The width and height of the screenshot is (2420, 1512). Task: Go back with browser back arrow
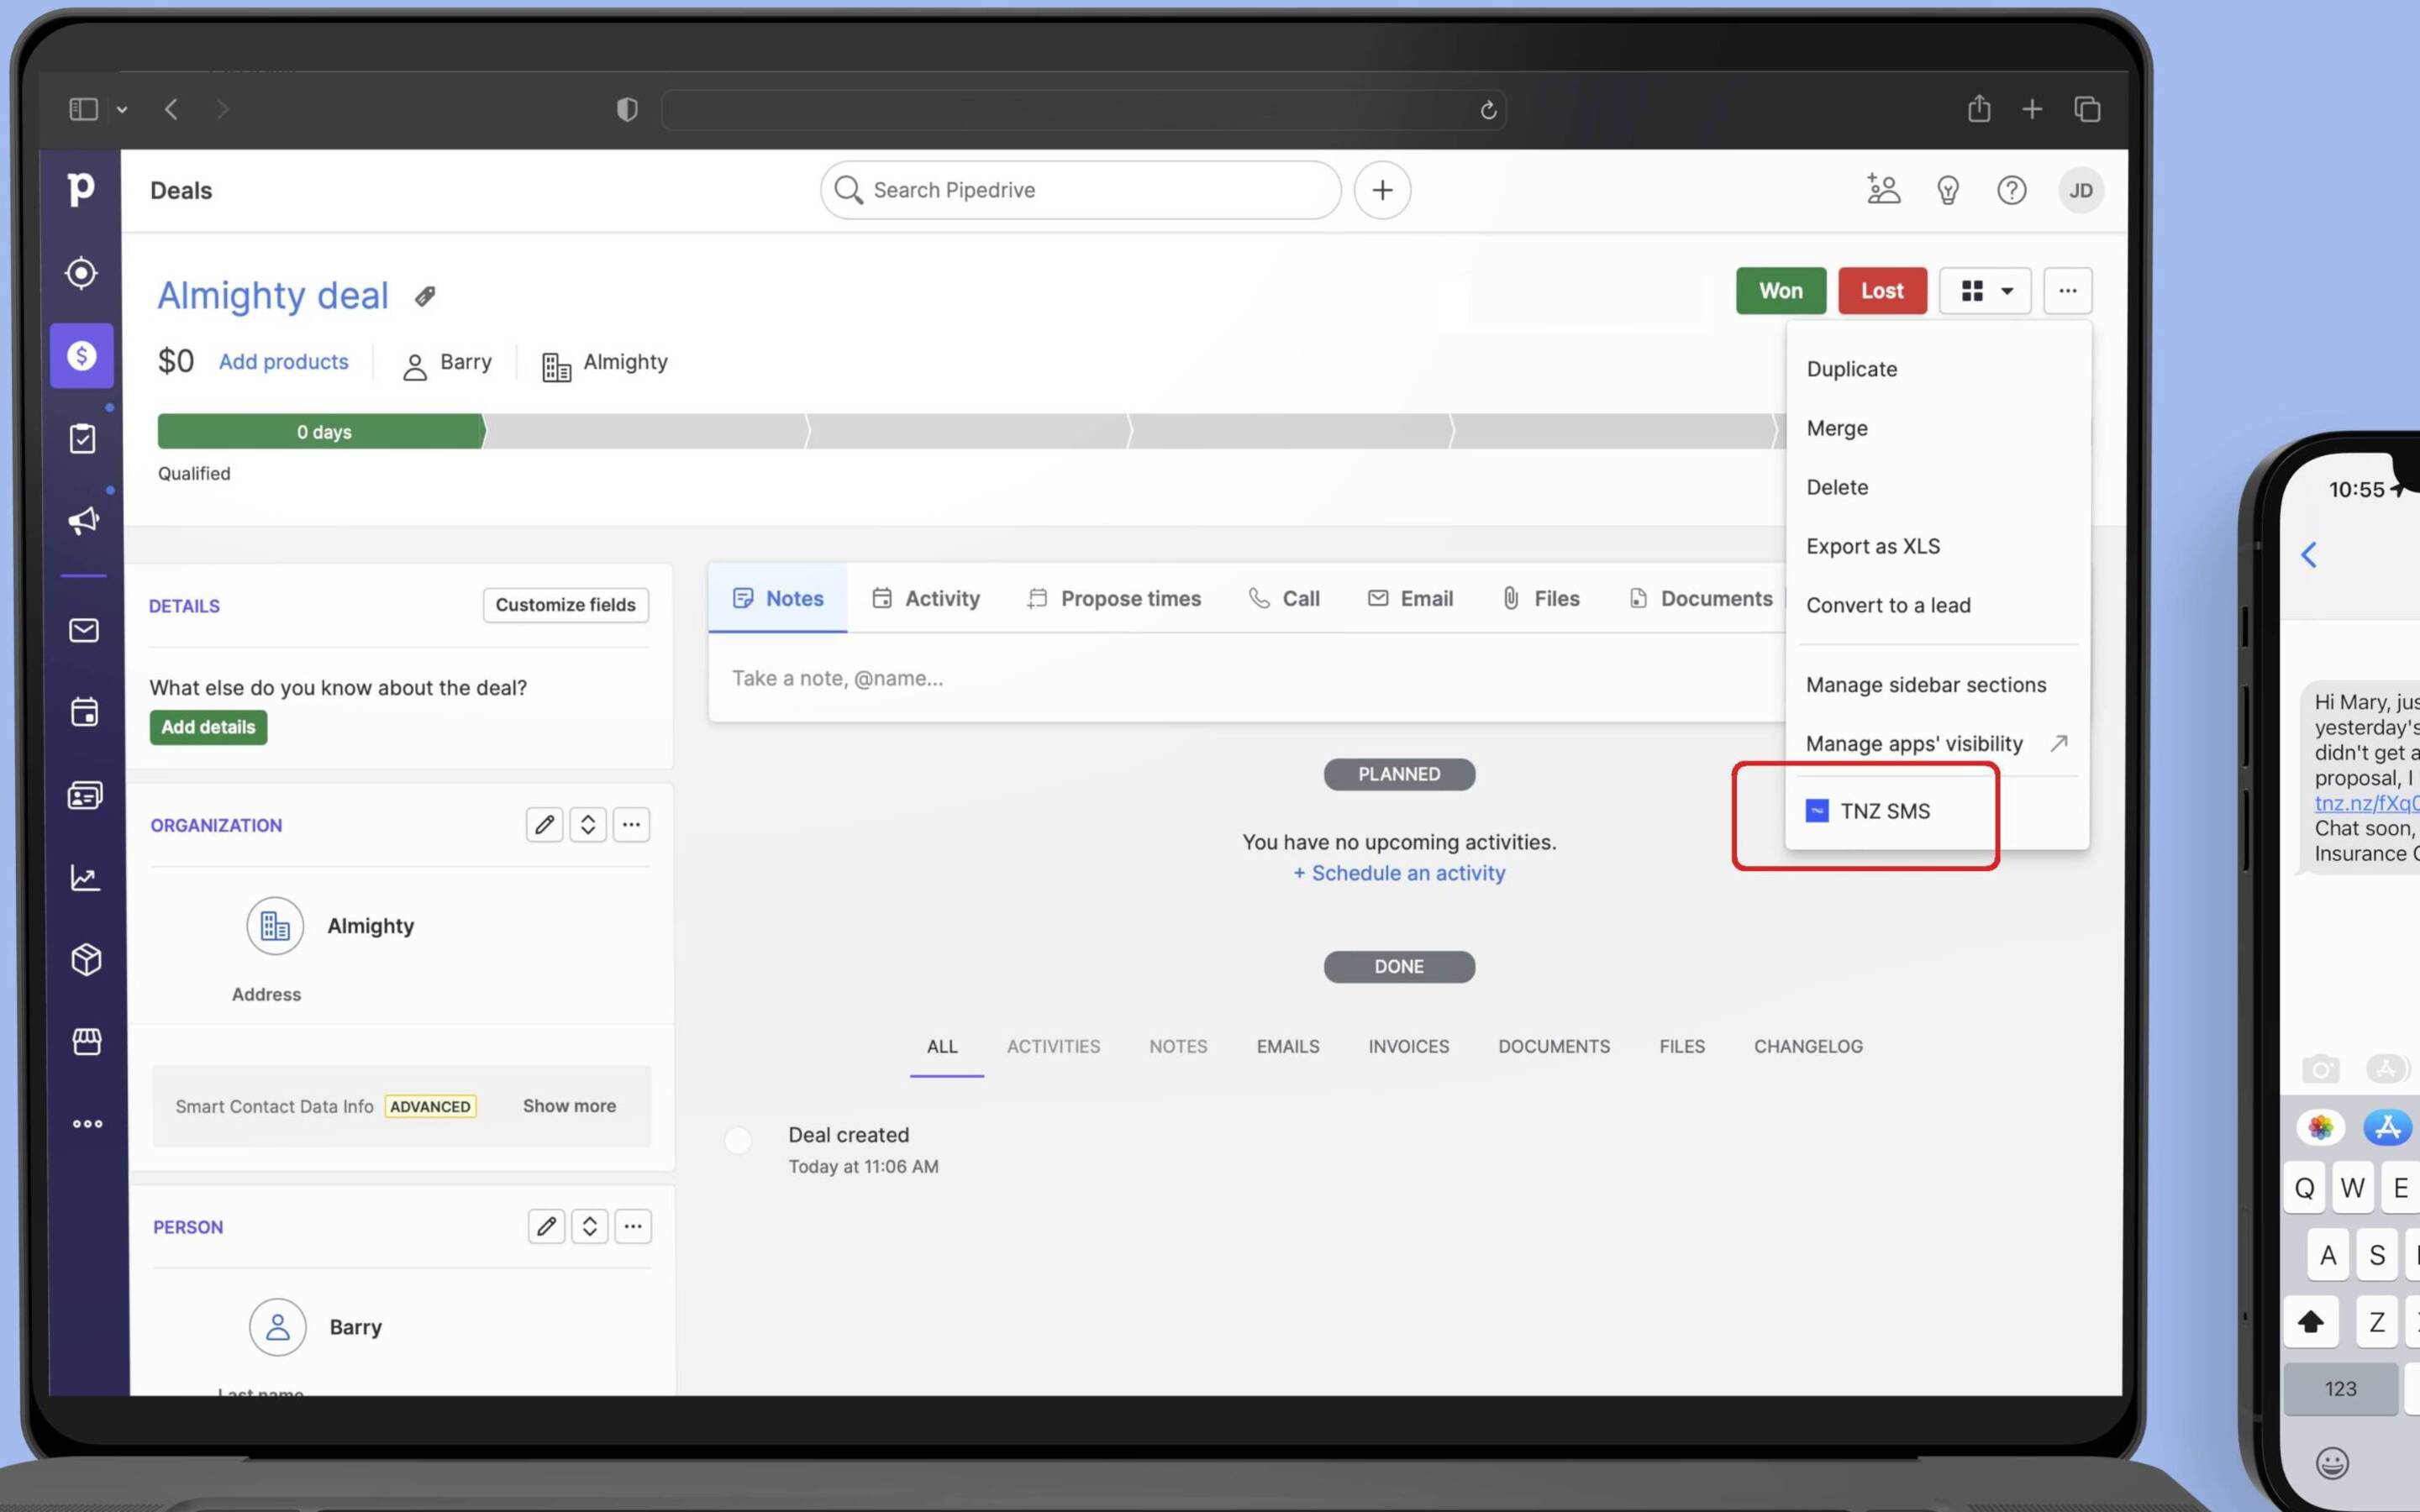pos(172,109)
